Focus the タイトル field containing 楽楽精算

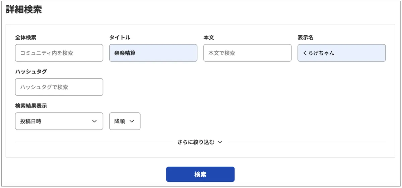pyautogui.click(x=153, y=53)
